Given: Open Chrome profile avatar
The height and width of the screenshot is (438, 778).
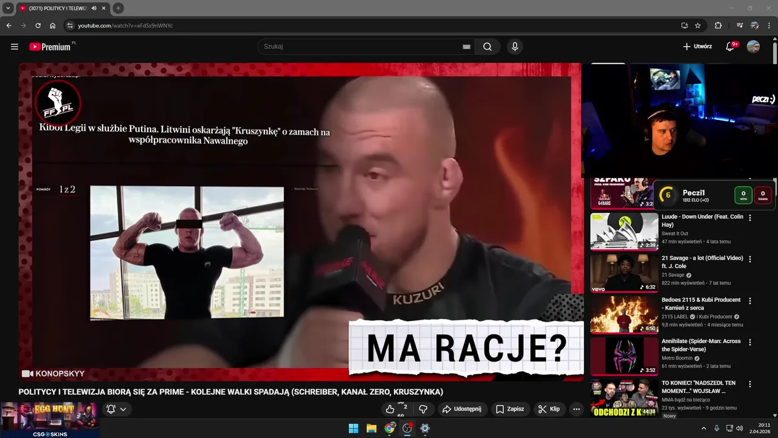Looking at the screenshot, I should 754,26.
